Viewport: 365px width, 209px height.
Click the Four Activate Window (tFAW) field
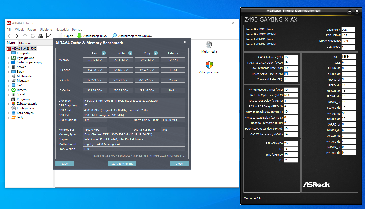(291, 129)
